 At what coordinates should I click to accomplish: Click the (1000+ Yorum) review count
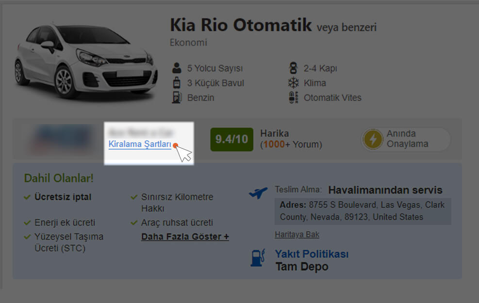[x=291, y=144]
